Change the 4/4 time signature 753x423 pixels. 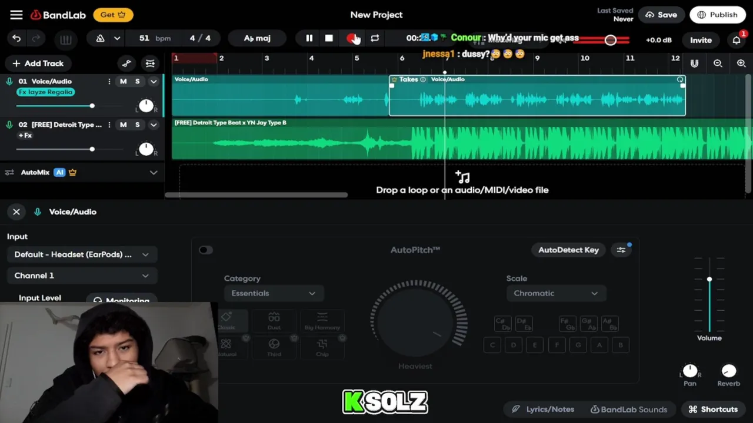(x=200, y=38)
